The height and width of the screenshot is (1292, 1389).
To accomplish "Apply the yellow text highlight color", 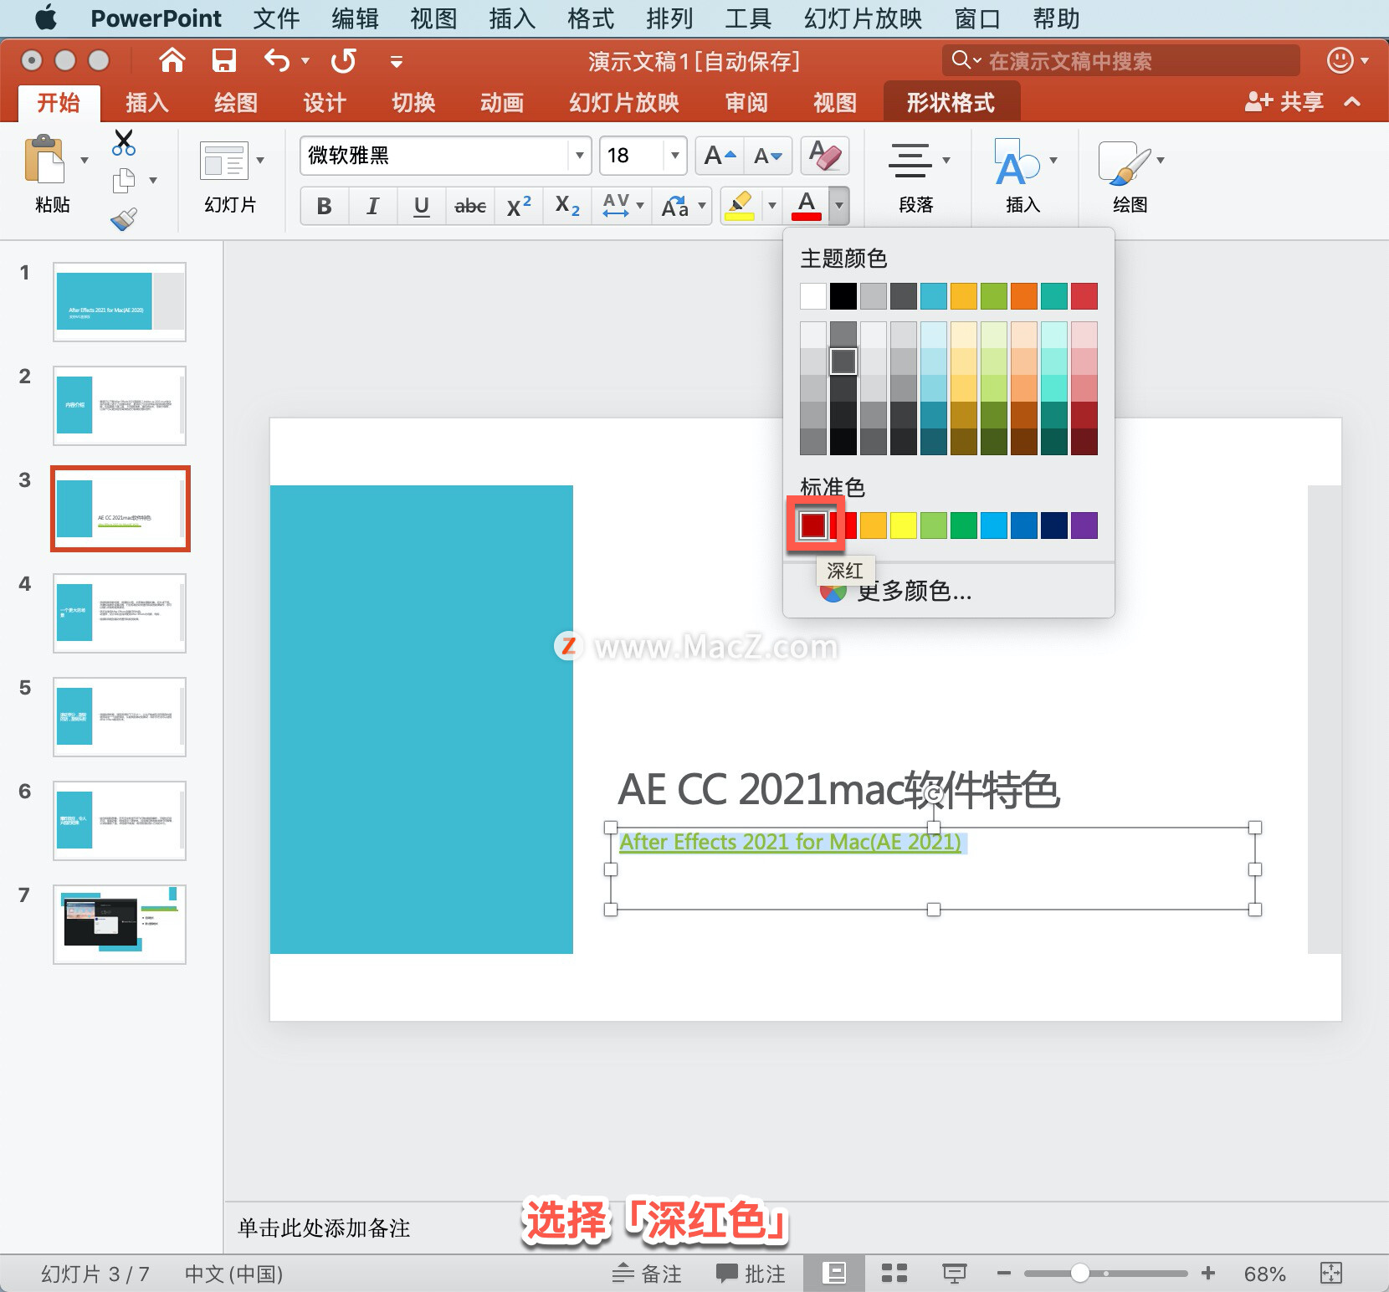I will [x=740, y=206].
